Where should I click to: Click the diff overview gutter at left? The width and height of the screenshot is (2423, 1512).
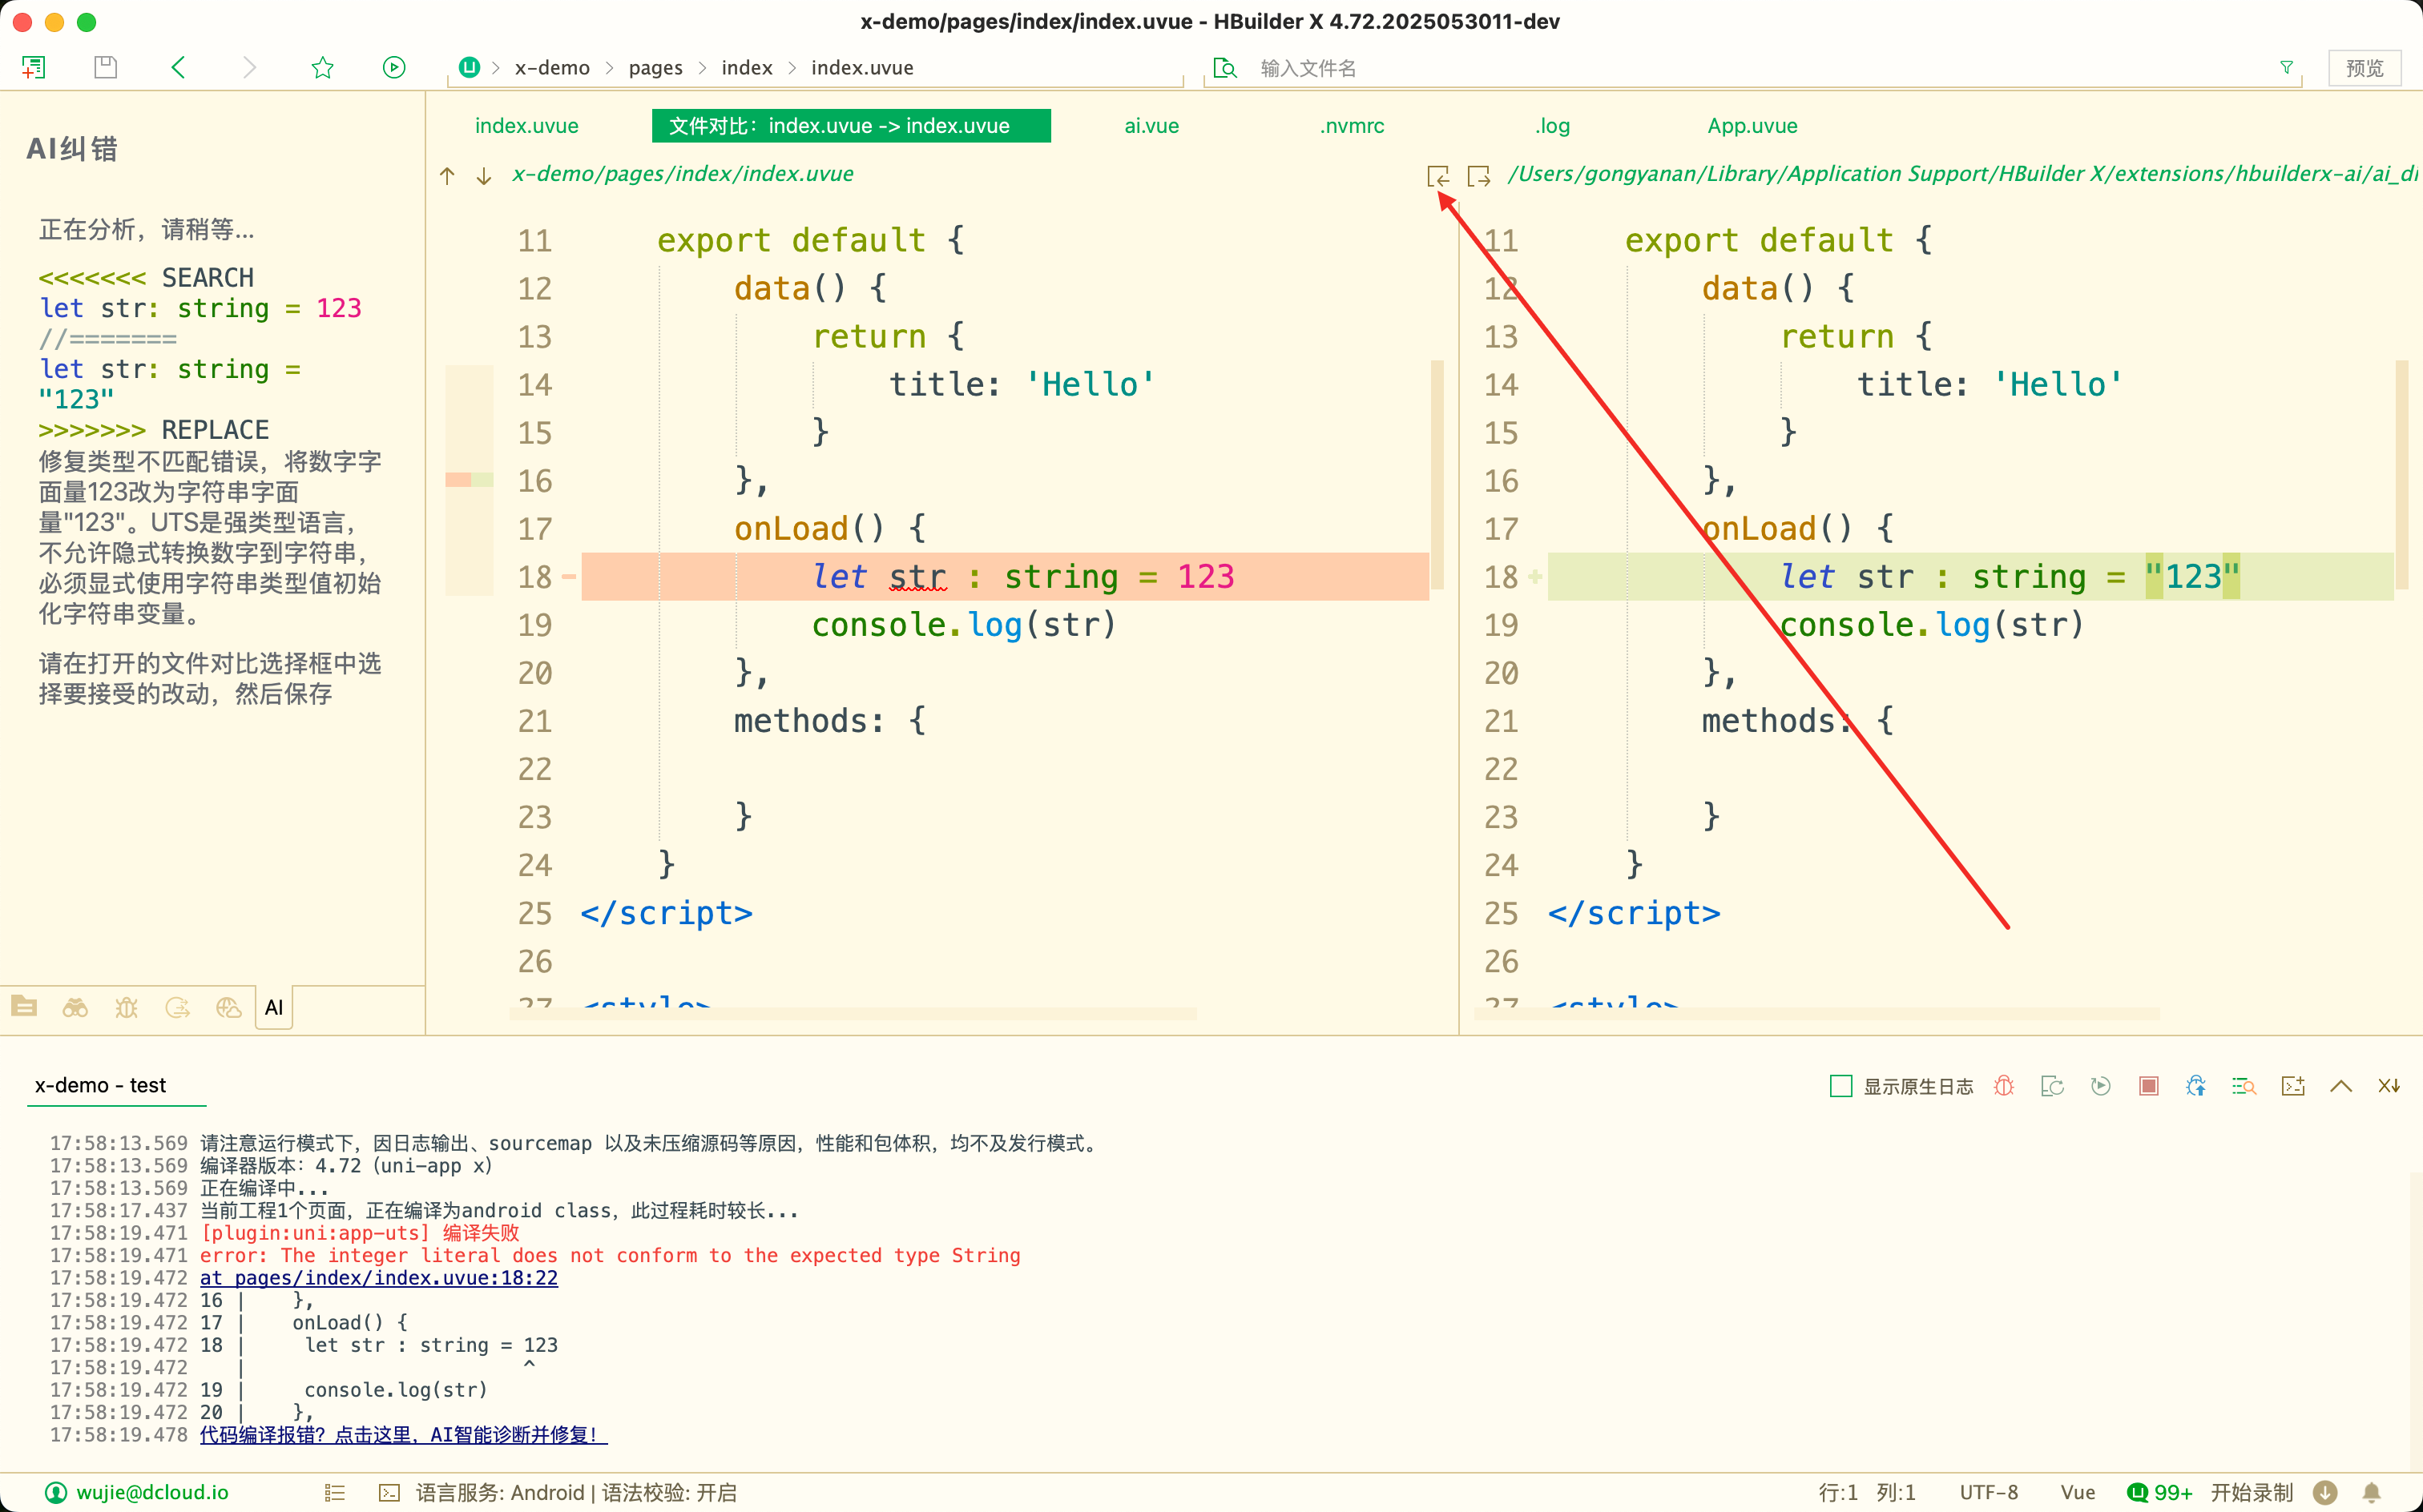(x=470, y=480)
